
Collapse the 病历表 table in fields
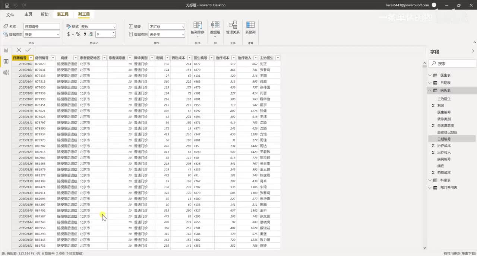pos(429,90)
